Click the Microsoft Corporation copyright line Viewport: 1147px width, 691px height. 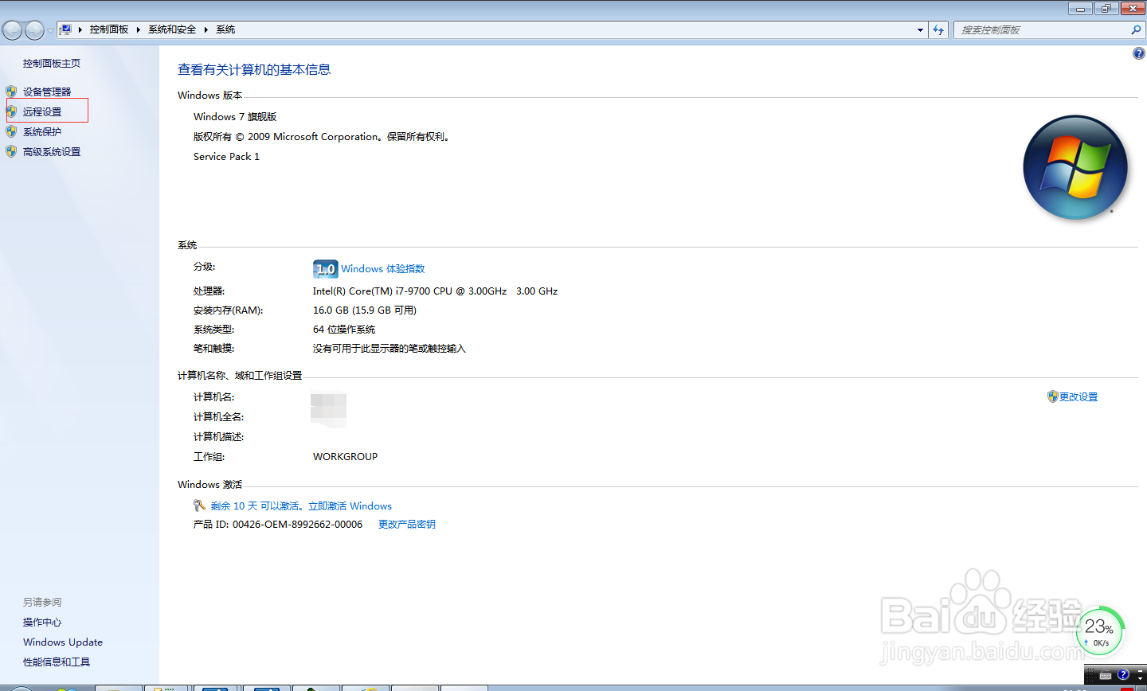coord(323,137)
